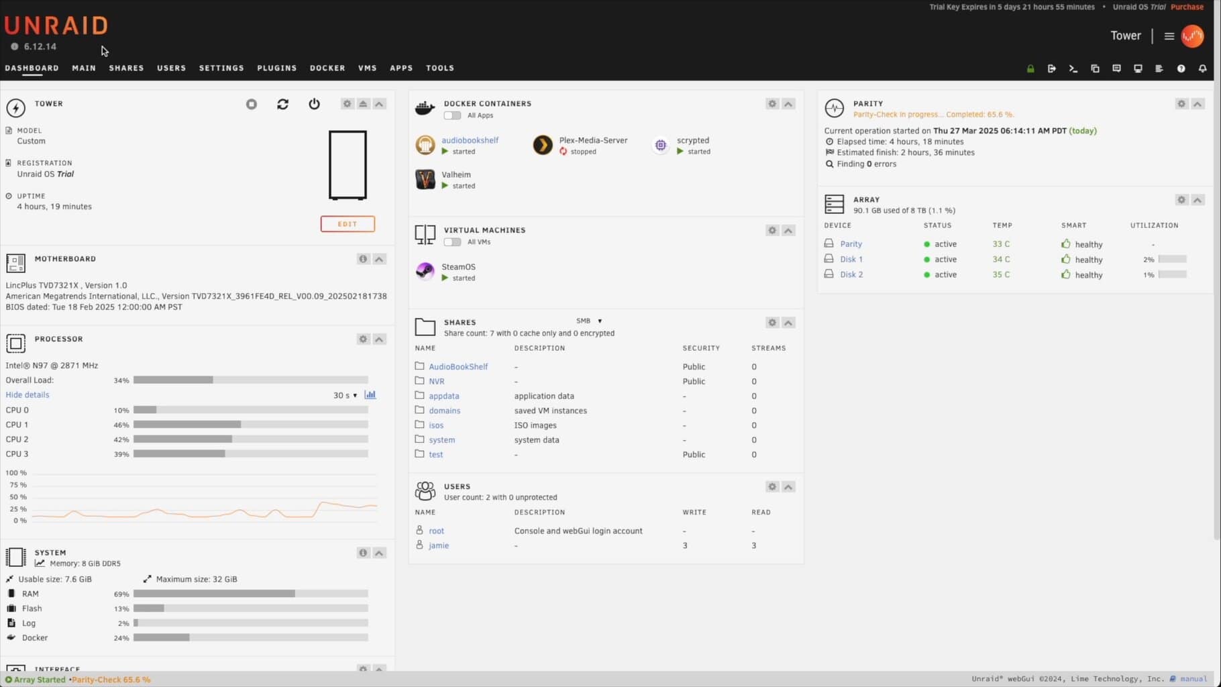Collapse the Shares tile
This screenshot has width=1221, height=687.
pyautogui.click(x=788, y=323)
